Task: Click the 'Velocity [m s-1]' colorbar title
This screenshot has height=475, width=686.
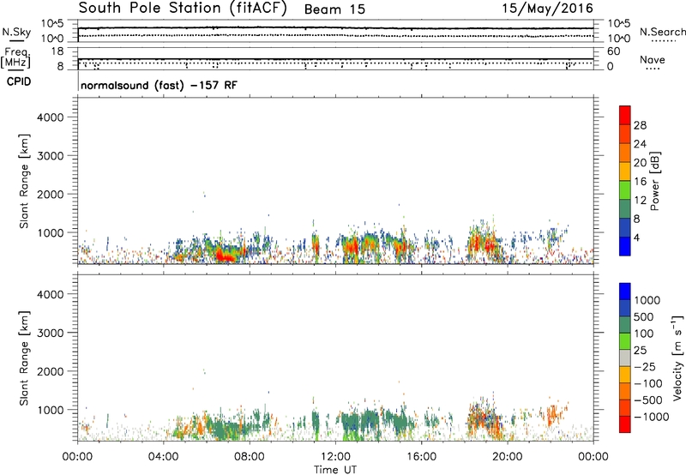Action: pyautogui.click(x=677, y=358)
